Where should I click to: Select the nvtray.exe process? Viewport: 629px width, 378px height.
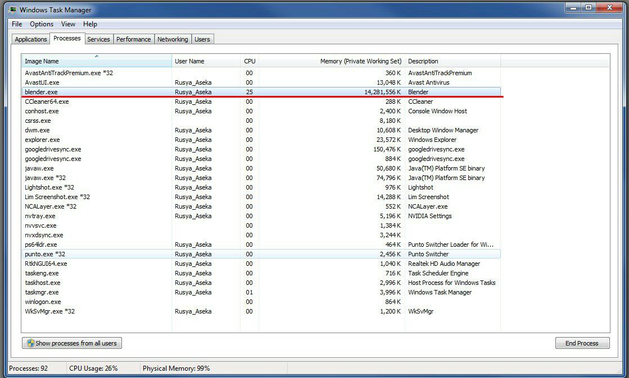(x=261, y=216)
